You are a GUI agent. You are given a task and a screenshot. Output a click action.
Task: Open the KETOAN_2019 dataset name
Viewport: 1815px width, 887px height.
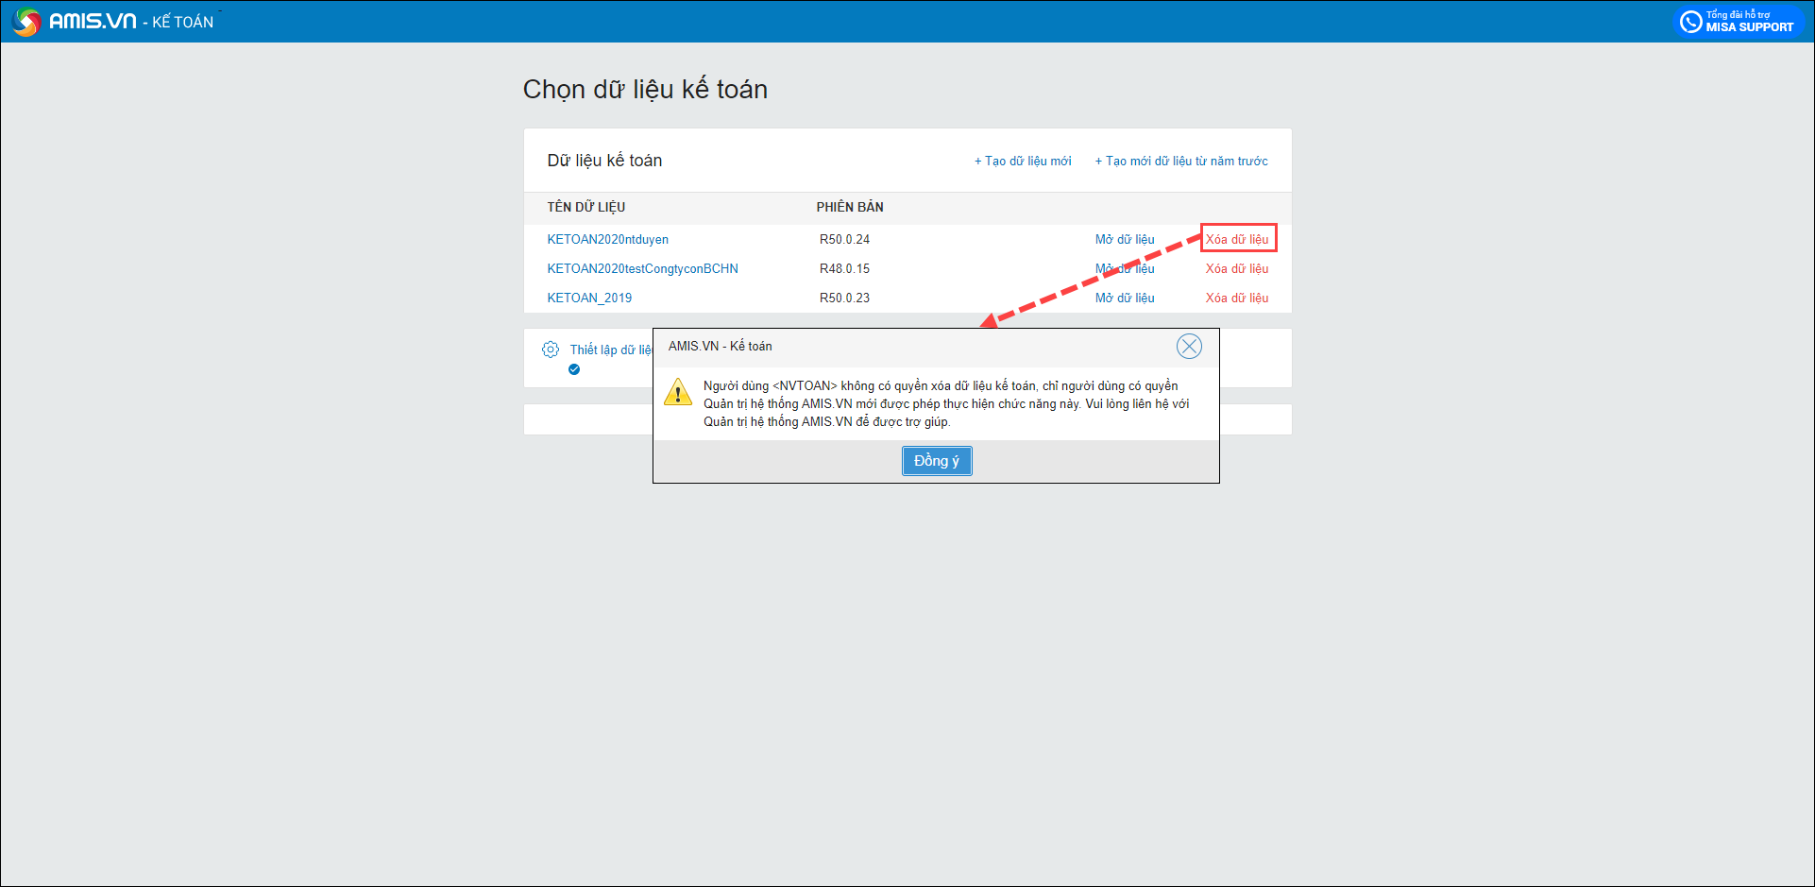click(589, 299)
